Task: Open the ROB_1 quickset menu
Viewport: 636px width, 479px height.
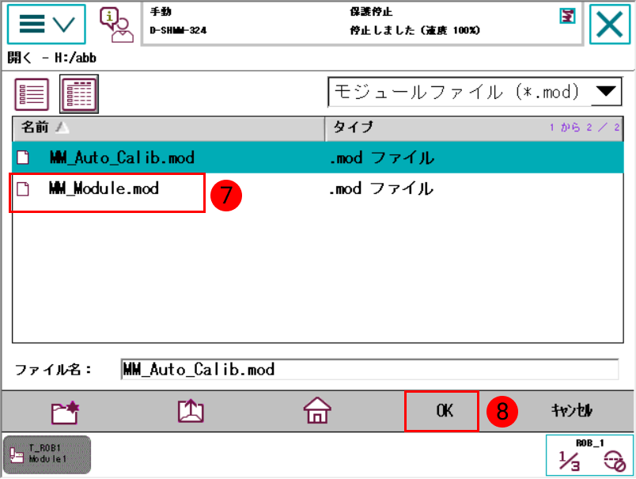Action: click(x=589, y=455)
